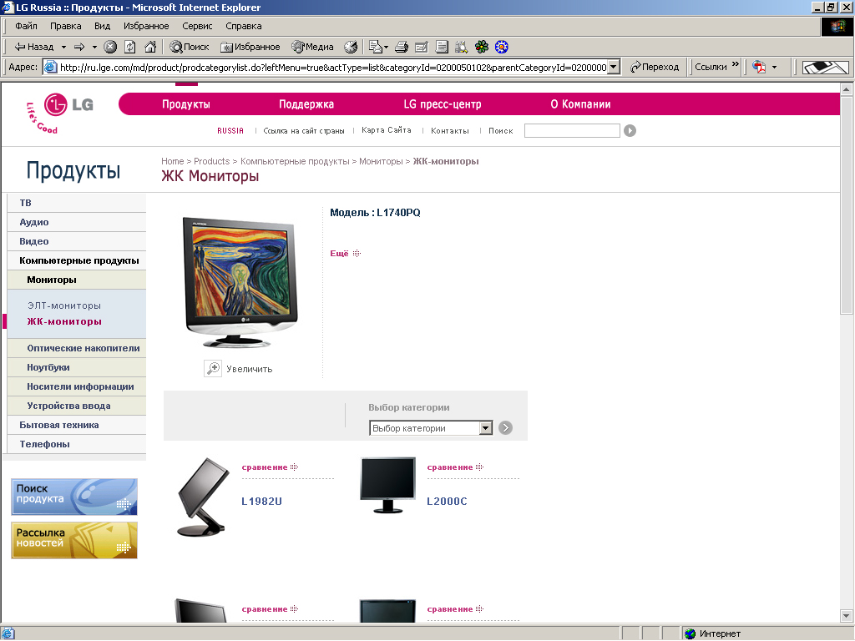Image resolution: width=855 pixels, height=641 pixels.
Task: Open the Продукты navigation tab
Action: (186, 104)
